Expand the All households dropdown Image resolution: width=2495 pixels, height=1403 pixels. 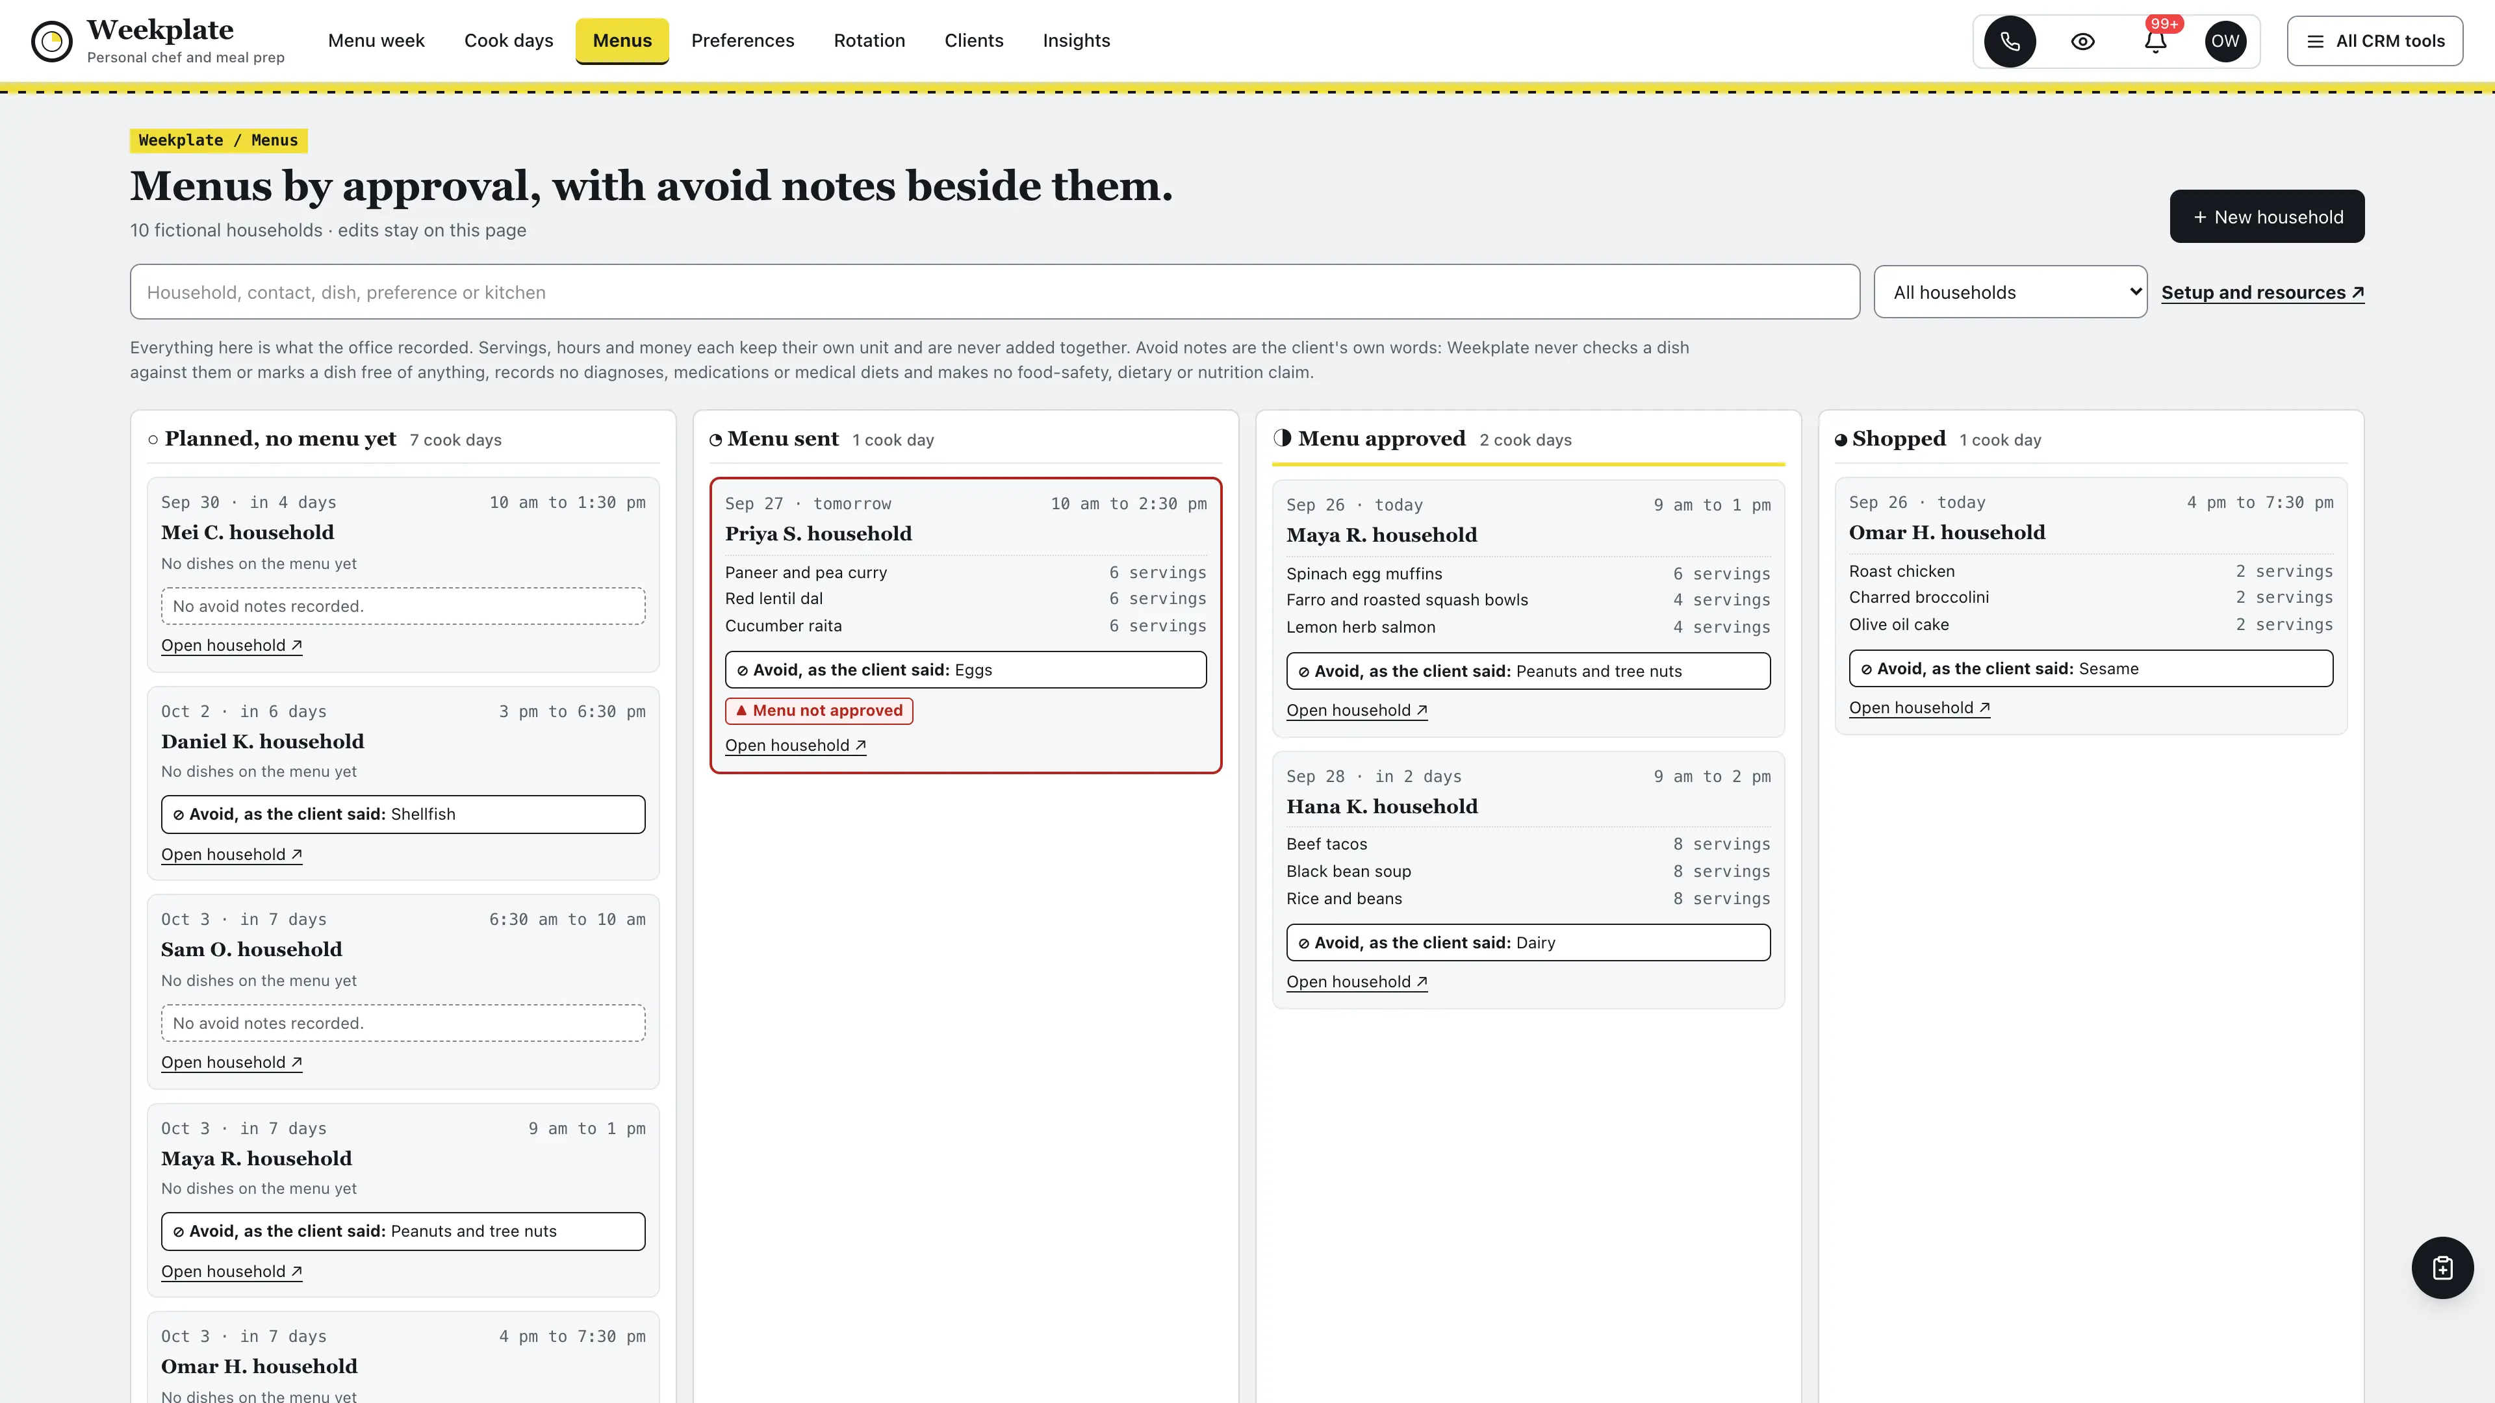pos(2010,292)
